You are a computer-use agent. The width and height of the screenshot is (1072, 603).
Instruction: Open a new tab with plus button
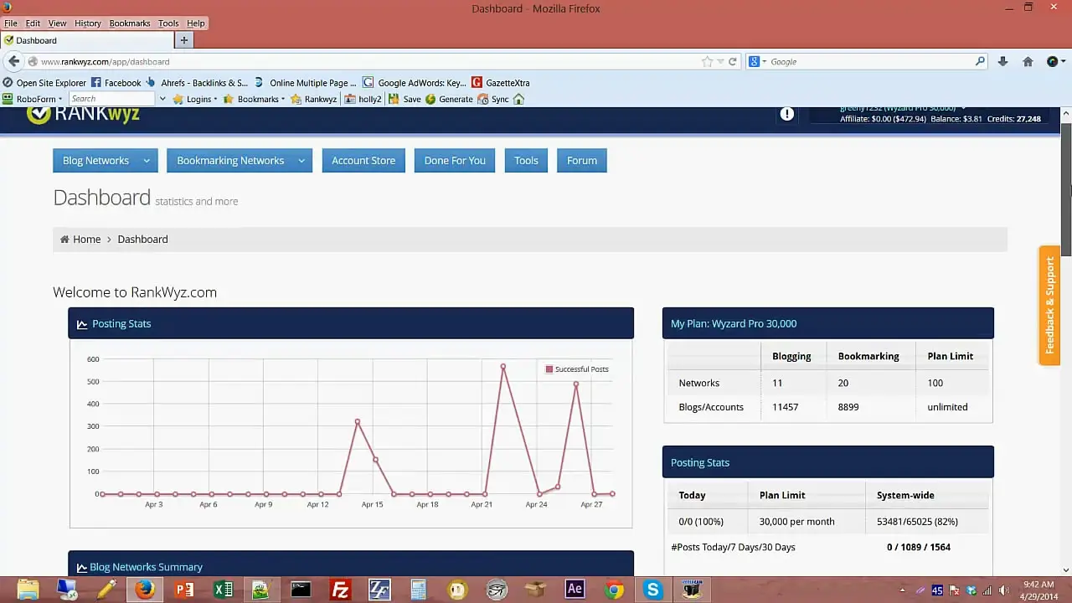point(184,40)
